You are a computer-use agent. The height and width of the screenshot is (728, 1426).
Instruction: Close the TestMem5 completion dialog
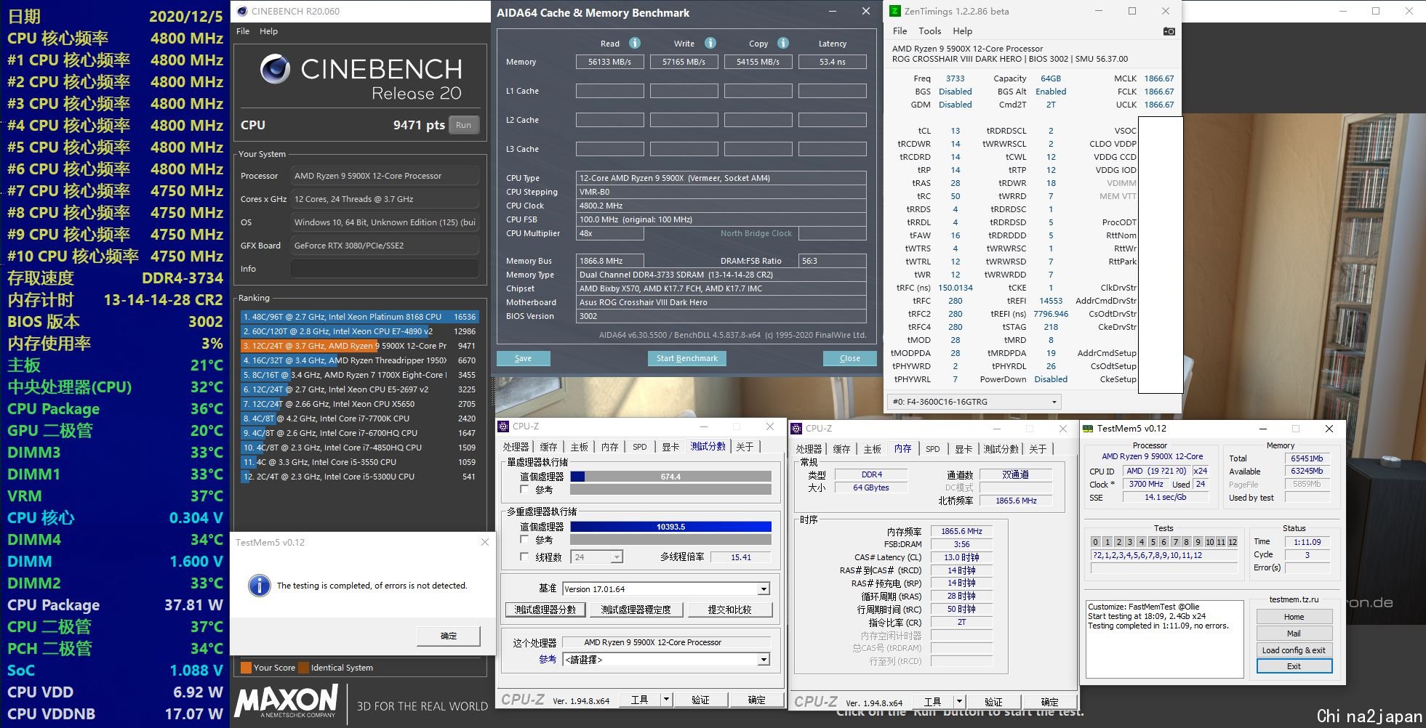pyautogui.click(x=485, y=542)
